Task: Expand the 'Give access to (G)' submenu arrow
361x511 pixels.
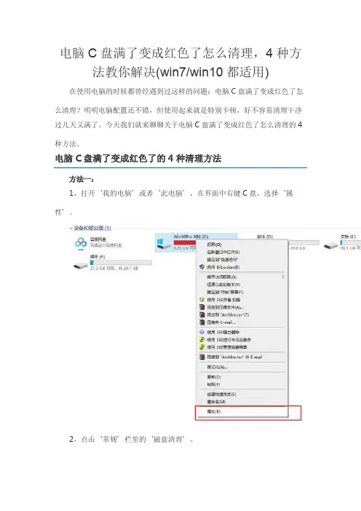Action: tap(282, 277)
